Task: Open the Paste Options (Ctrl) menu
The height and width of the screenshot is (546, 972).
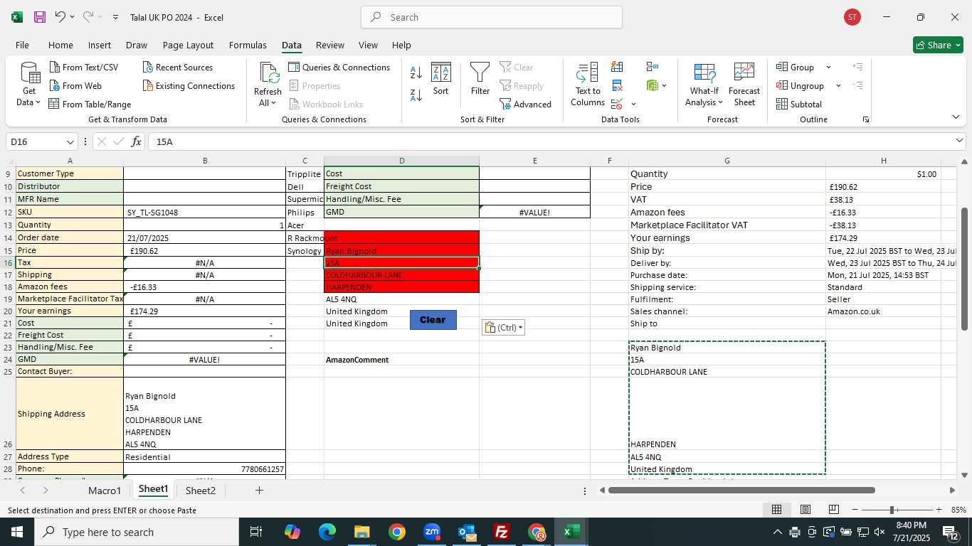Action: point(503,328)
